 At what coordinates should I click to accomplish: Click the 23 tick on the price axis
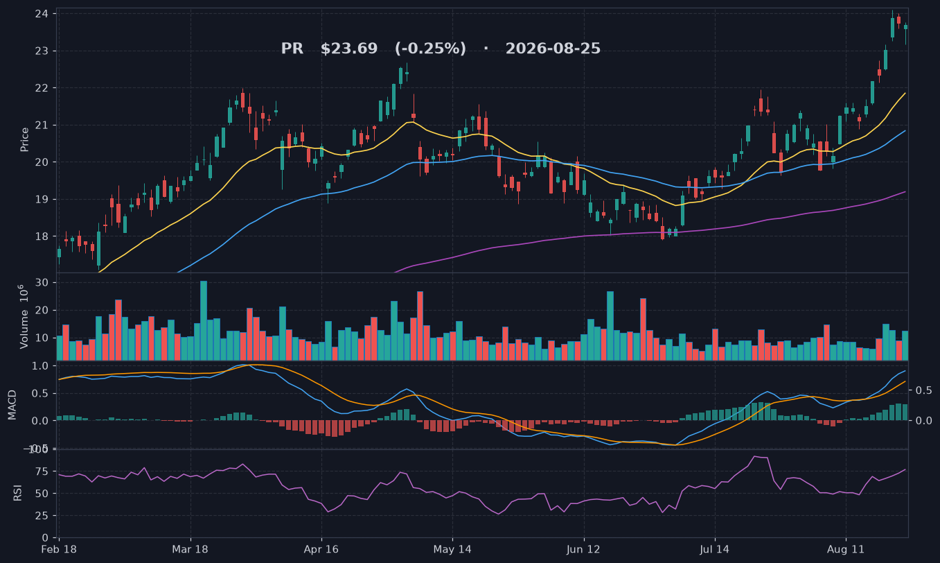(42, 51)
